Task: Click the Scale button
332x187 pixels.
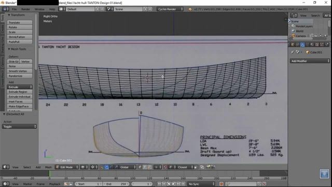Action: (x=20, y=32)
